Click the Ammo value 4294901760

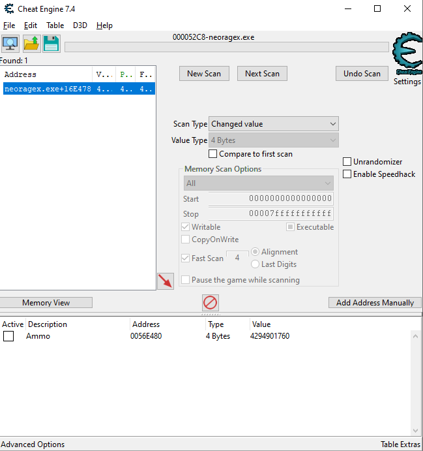tap(270, 336)
